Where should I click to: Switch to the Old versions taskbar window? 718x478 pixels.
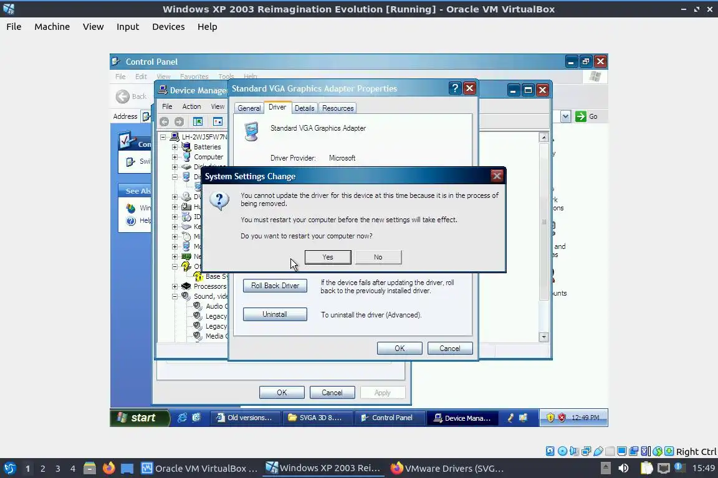coord(246,418)
